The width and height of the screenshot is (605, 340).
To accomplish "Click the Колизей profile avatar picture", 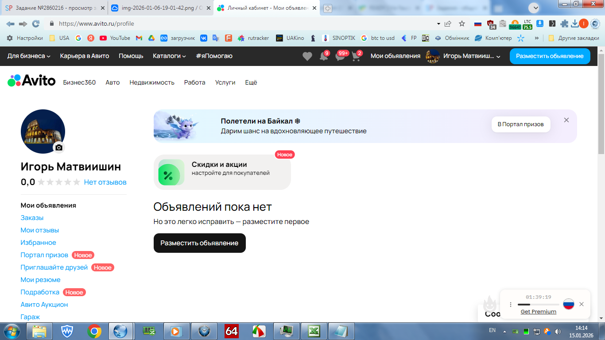I will point(43,131).
